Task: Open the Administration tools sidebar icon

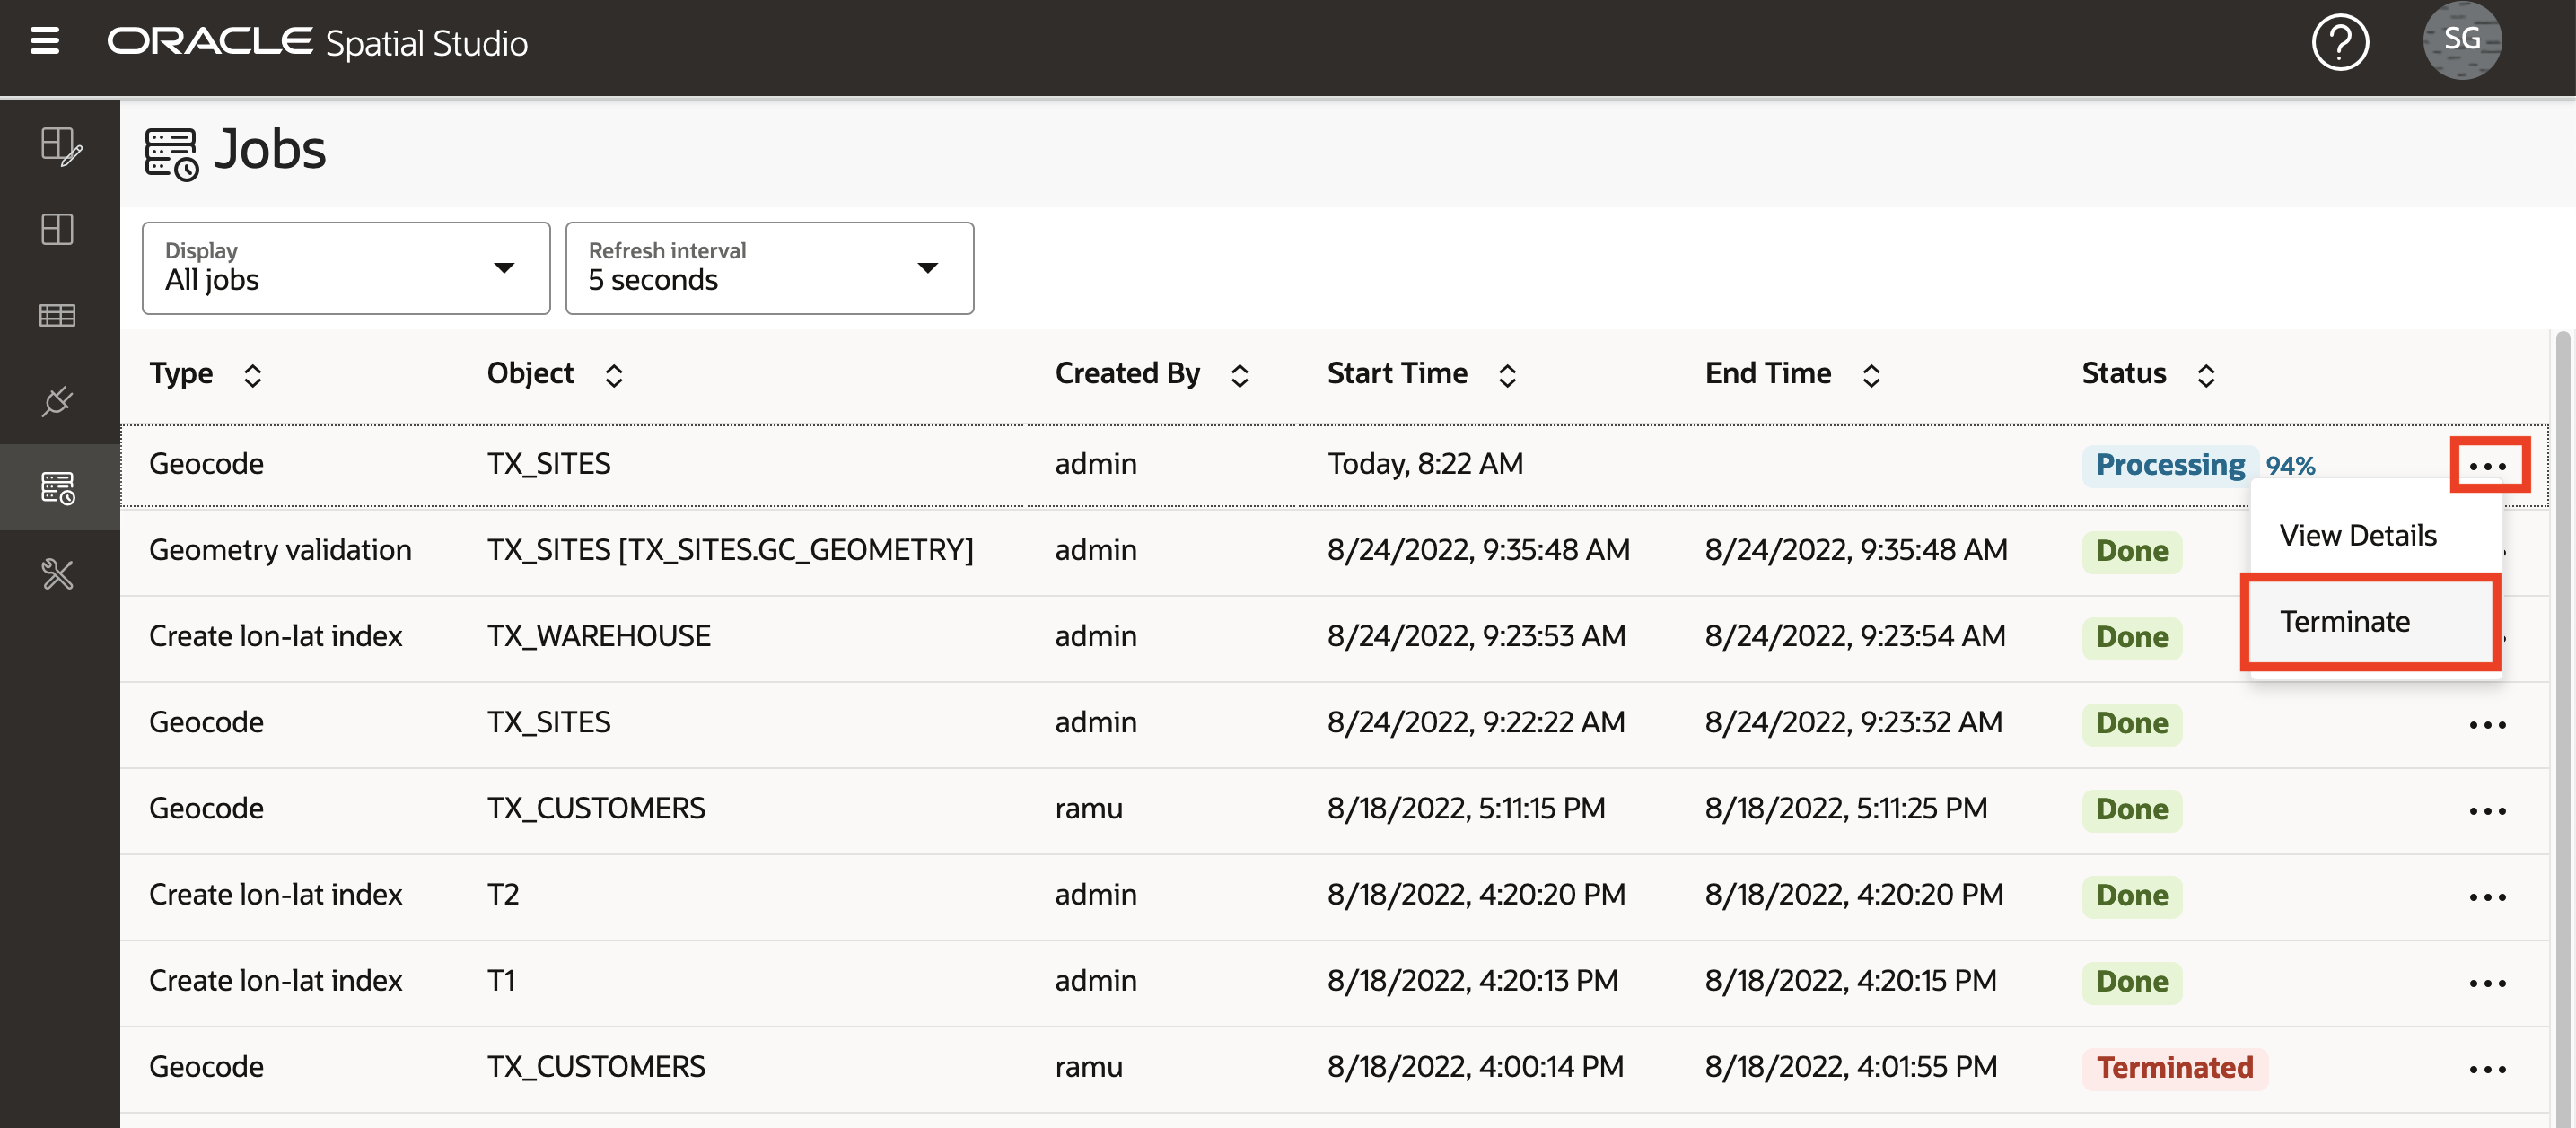Action: click(57, 574)
